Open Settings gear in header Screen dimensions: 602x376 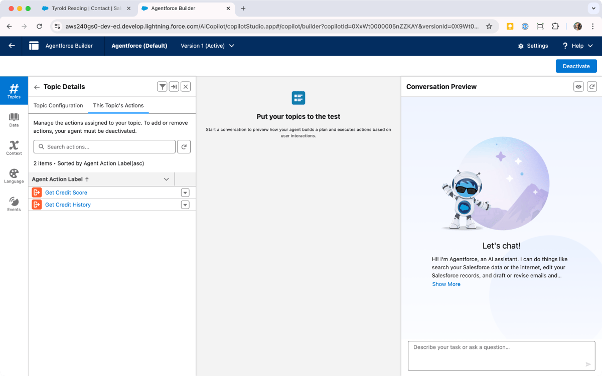(521, 46)
